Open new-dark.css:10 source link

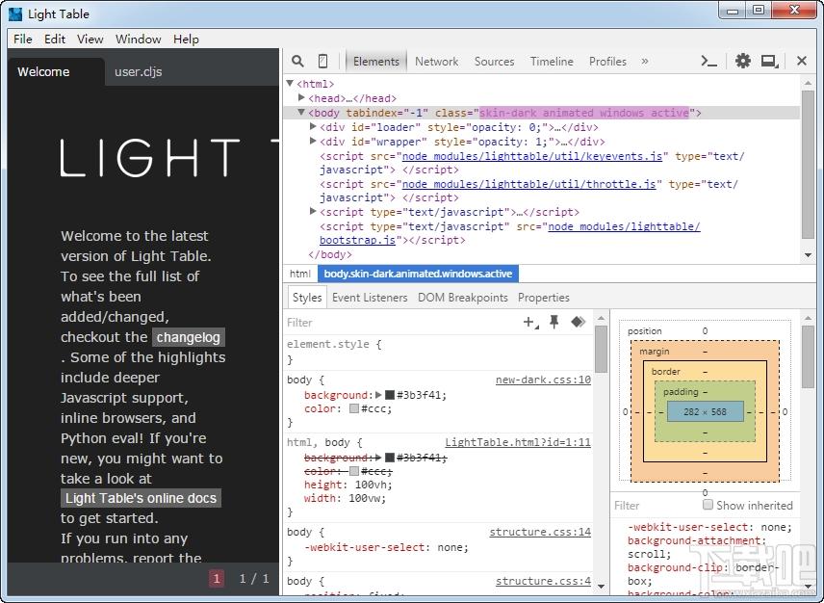click(543, 380)
